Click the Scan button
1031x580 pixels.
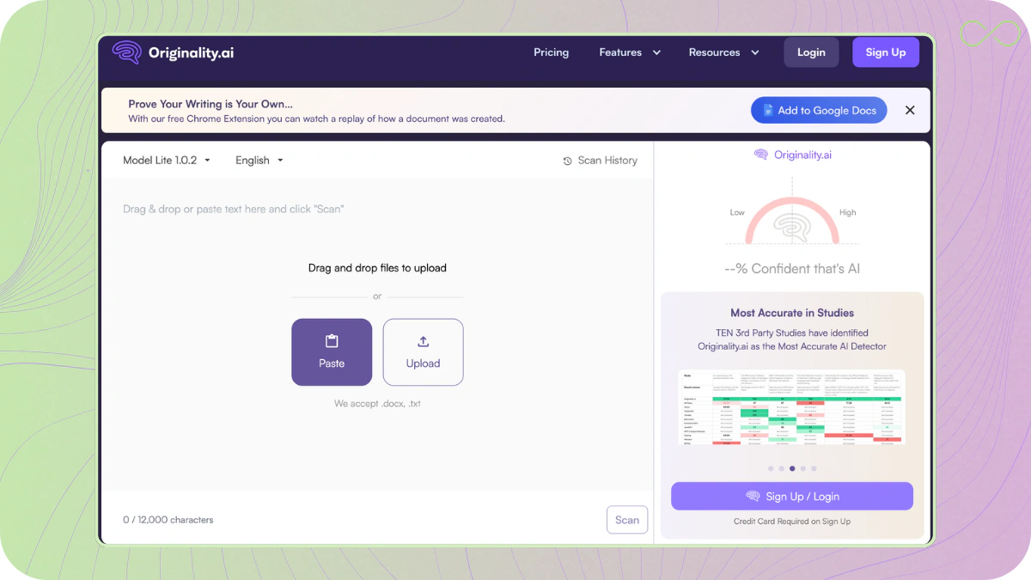(x=627, y=520)
